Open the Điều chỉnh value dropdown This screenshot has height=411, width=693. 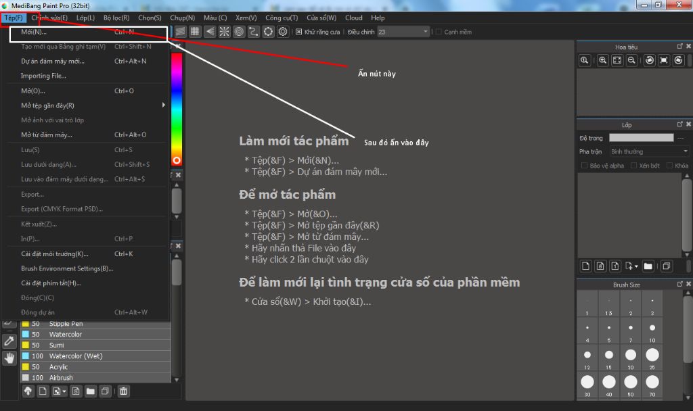click(x=403, y=32)
